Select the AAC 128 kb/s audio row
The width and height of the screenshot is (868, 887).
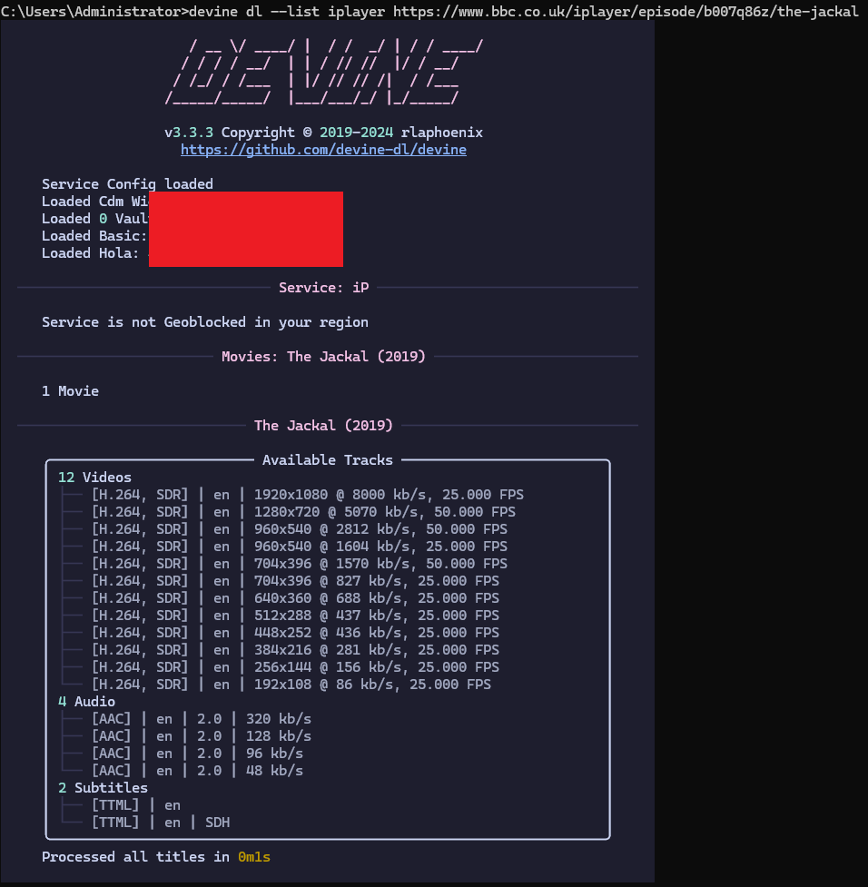click(202, 736)
